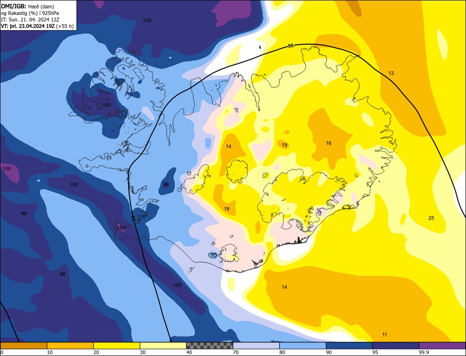
Task: Select the 40 tick label on the legend
Action: point(189,352)
